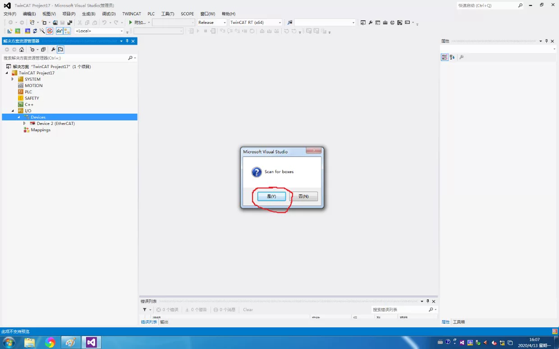Viewport: 559px width, 349px height.
Task: Click the wrench Properties icon in Solution Explorer
Action: pos(53,50)
